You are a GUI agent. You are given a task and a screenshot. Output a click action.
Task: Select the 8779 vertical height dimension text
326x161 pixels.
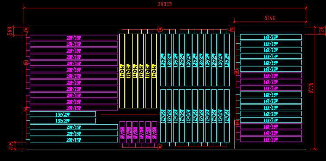pyautogui.click(x=311, y=88)
